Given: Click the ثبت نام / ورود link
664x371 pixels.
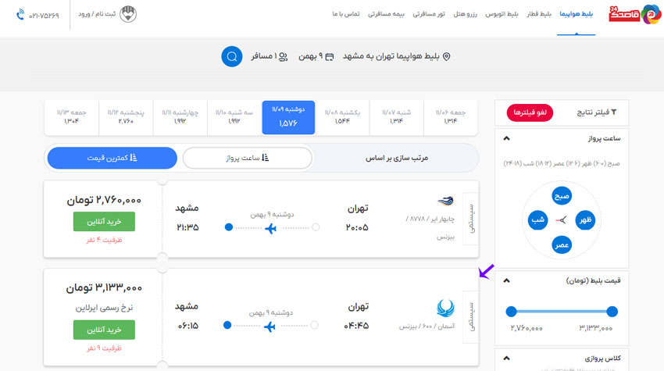Looking at the screenshot, I should click(x=97, y=14).
